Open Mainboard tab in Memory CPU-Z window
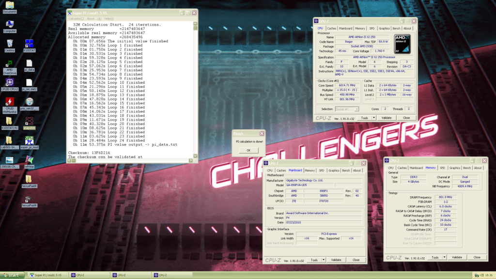This screenshot has height=279, width=496. click(x=416, y=168)
